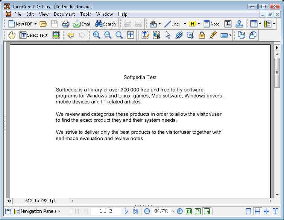This screenshot has height=220, width=284.
Task: Open the Tools menu
Action: pos(85,14)
